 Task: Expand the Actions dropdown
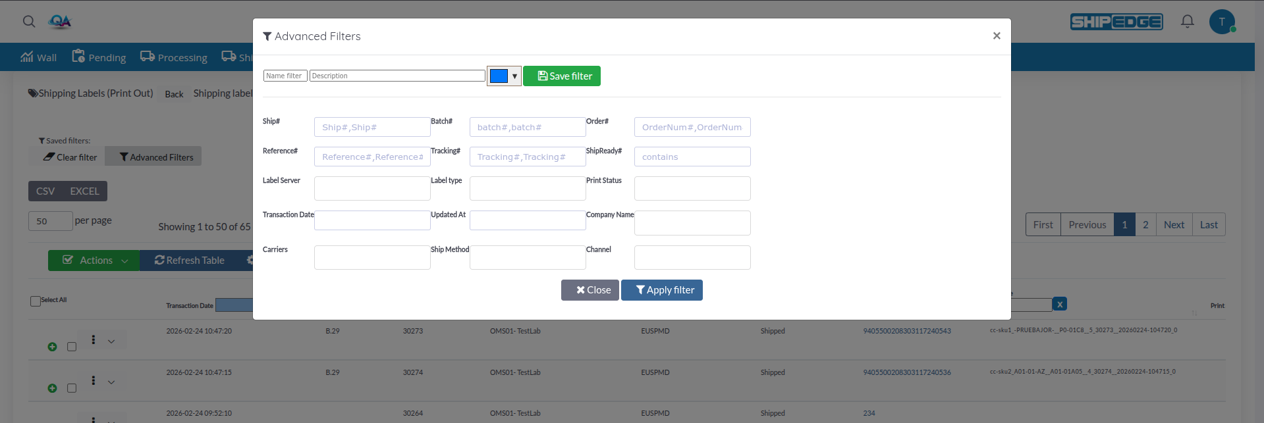[x=94, y=261]
